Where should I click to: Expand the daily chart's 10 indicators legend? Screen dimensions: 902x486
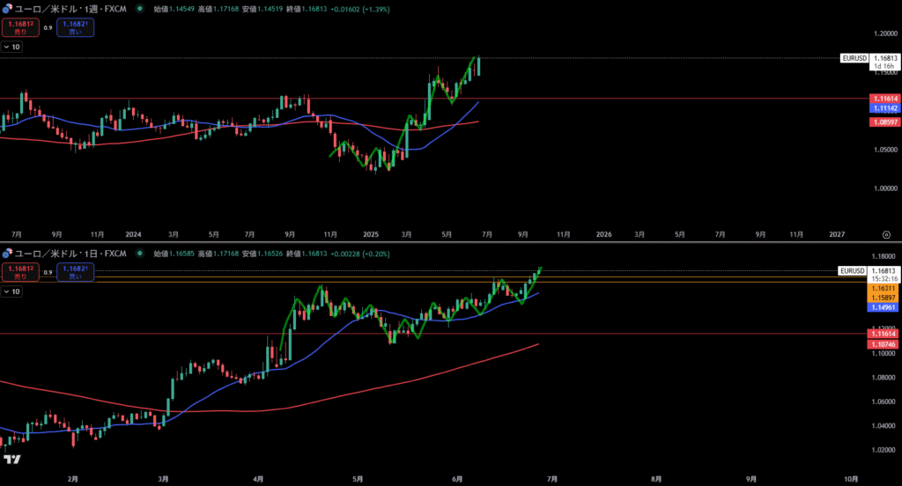(11, 291)
